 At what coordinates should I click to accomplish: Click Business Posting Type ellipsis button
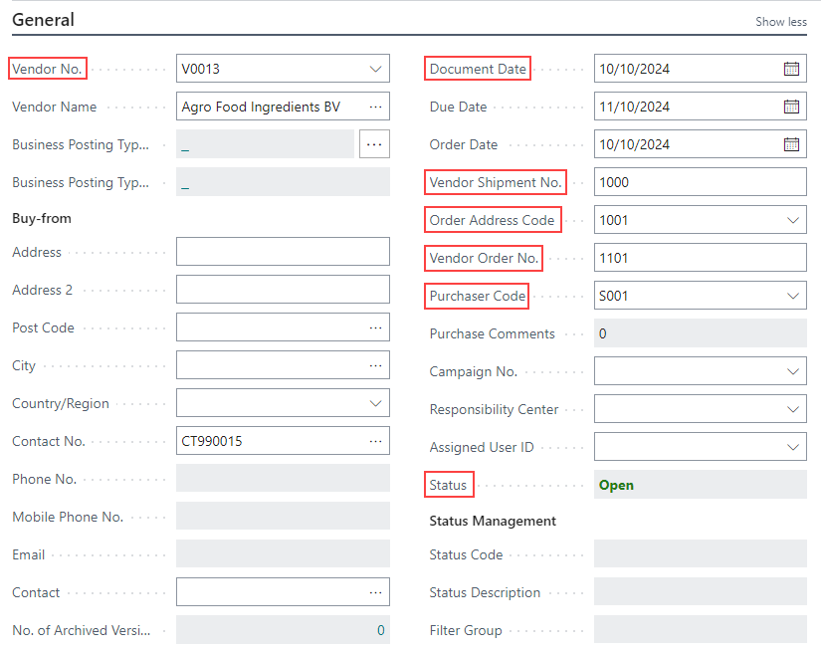click(374, 144)
